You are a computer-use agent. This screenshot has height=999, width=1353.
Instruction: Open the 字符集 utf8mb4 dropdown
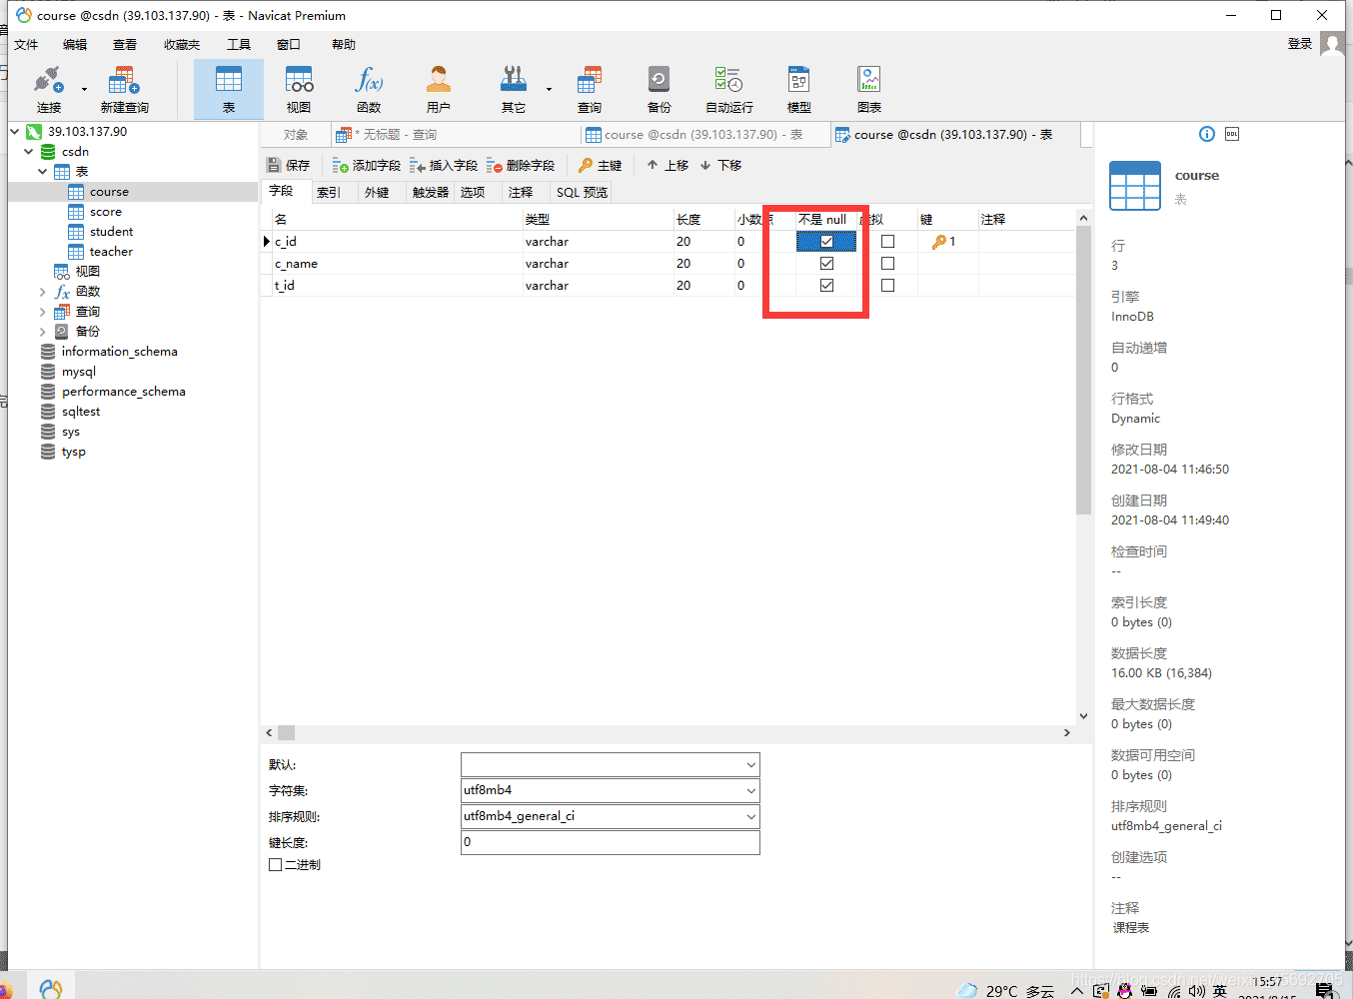[x=750, y=790]
